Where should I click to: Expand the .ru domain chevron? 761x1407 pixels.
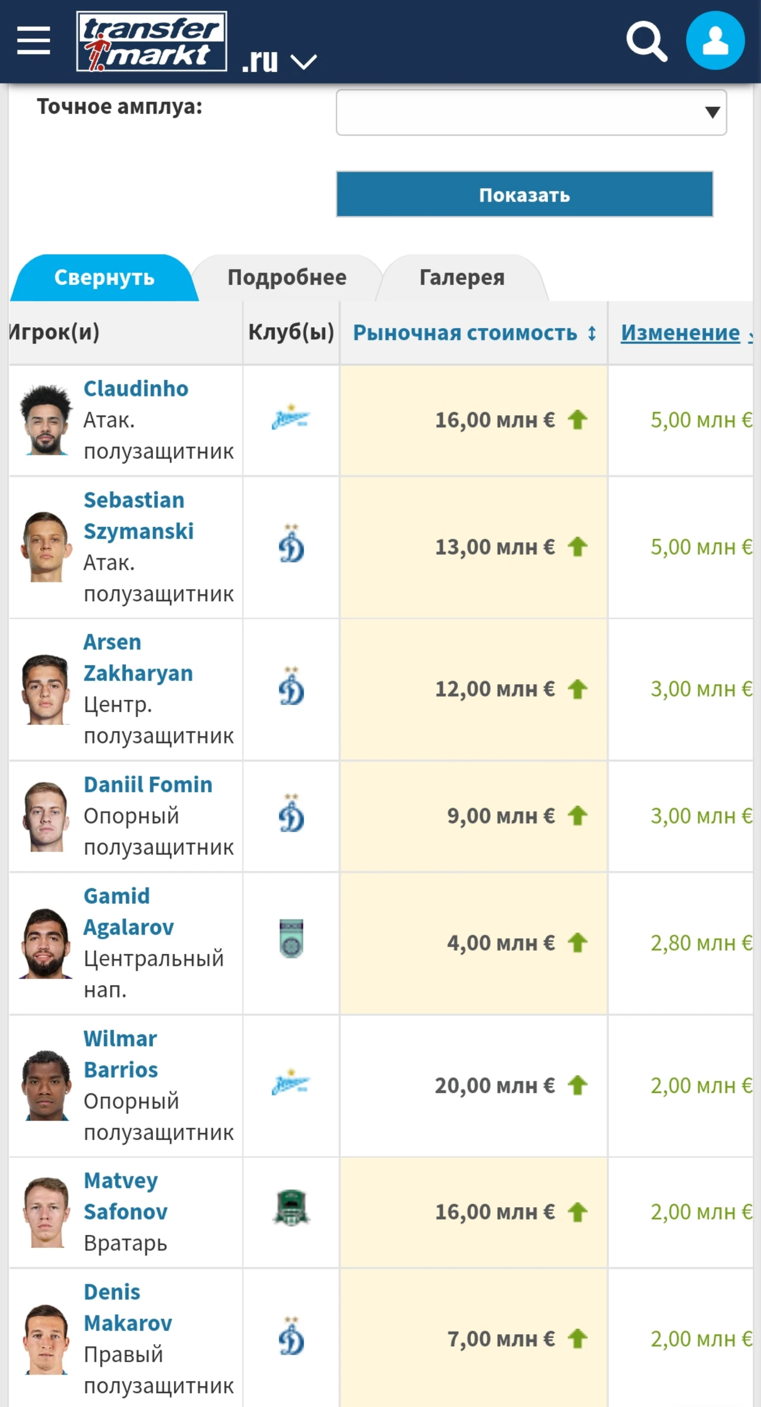pyautogui.click(x=303, y=61)
